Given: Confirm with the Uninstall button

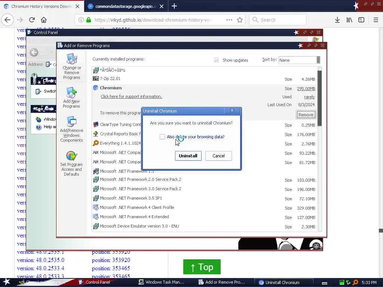Looking at the screenshot, I should coord(188,156).
